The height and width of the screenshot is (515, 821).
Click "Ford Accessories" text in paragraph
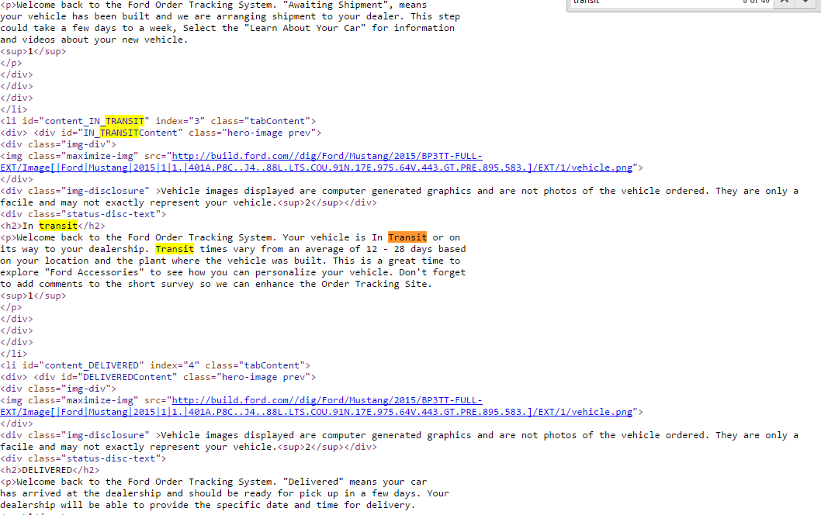(x=94, y=272)
